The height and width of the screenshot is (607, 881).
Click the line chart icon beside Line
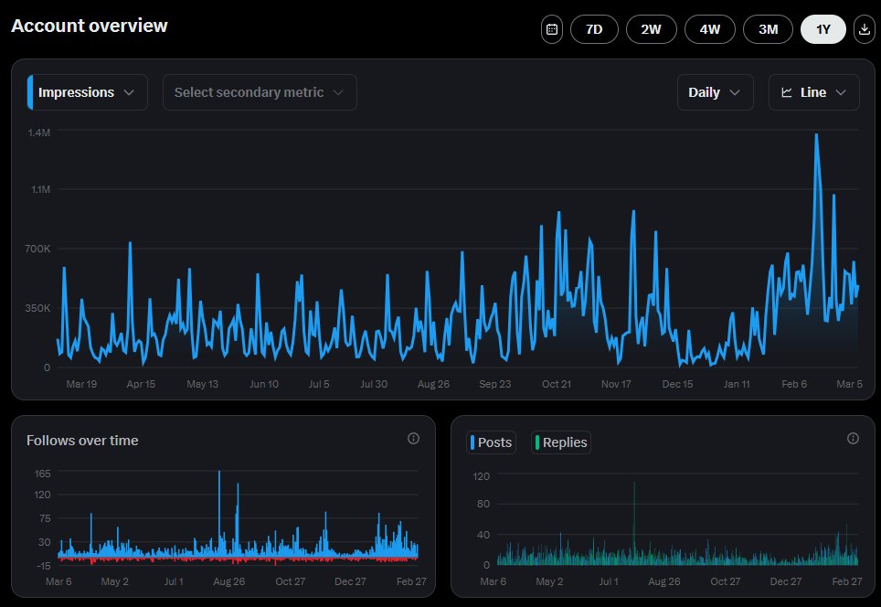[787, 92]
